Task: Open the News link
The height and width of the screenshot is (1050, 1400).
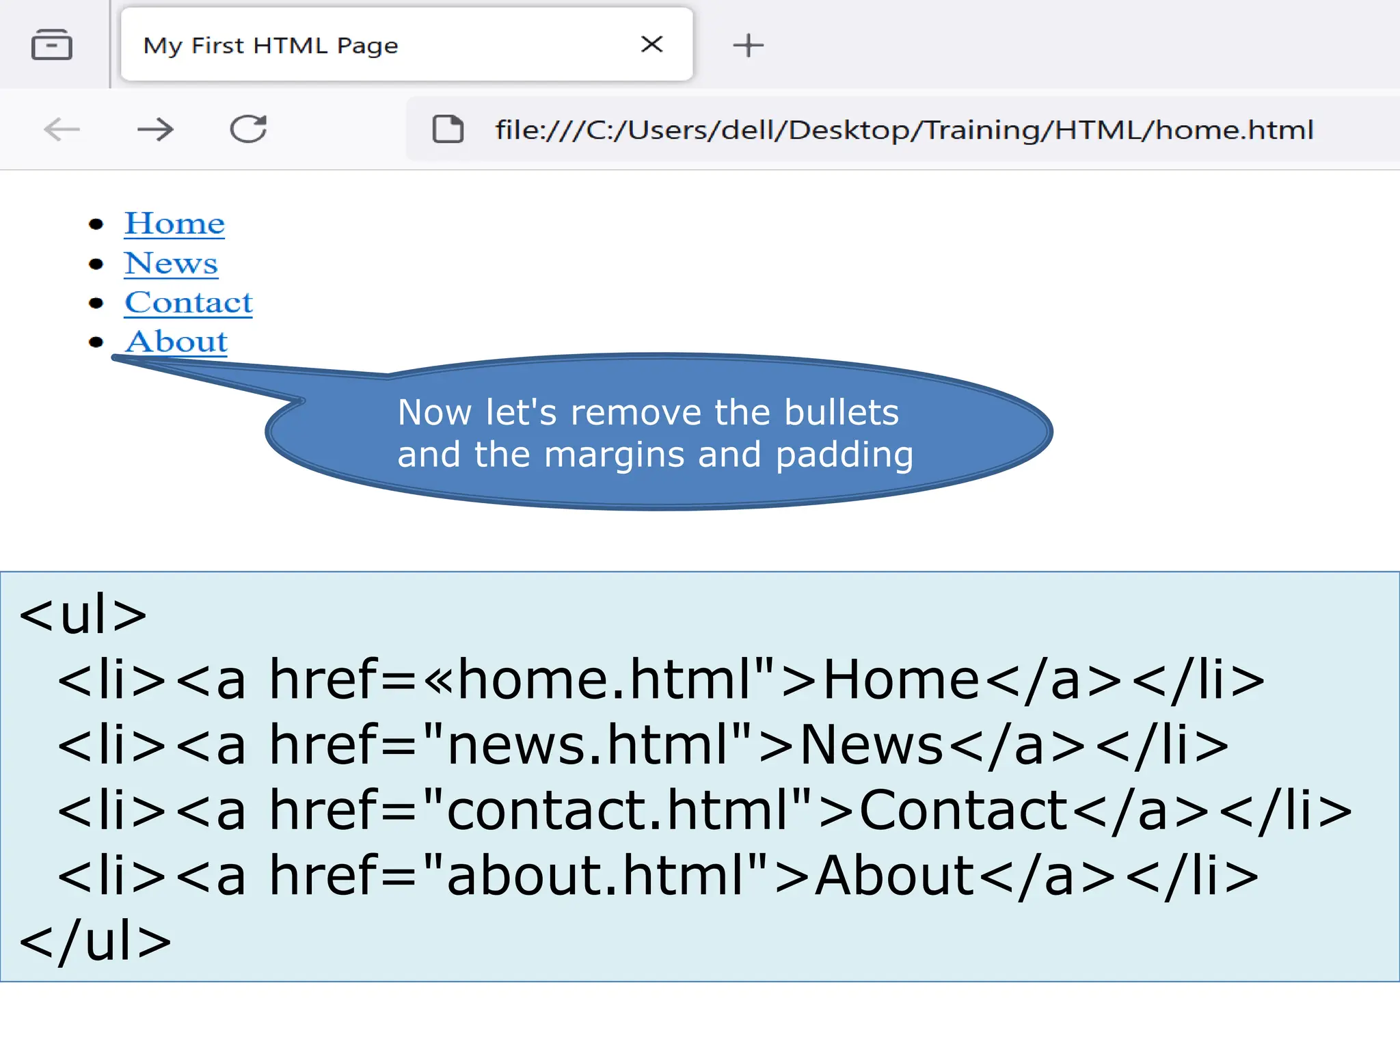Action: click(171, 263)
